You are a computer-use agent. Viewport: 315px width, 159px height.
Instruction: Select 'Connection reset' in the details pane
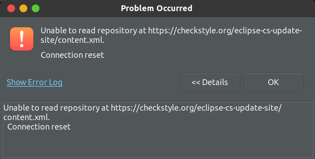pyautogui.click(x=39, y=127)
